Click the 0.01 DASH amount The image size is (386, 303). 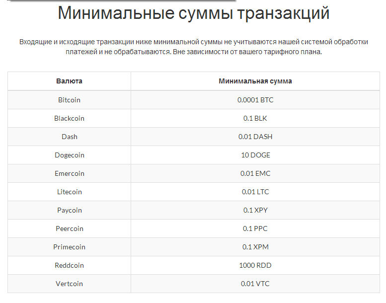tap(255, 137)
